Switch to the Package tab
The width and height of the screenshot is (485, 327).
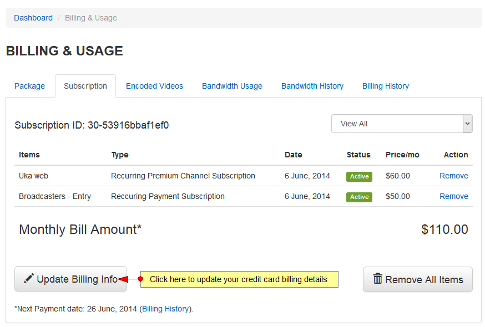coord(30,86)
